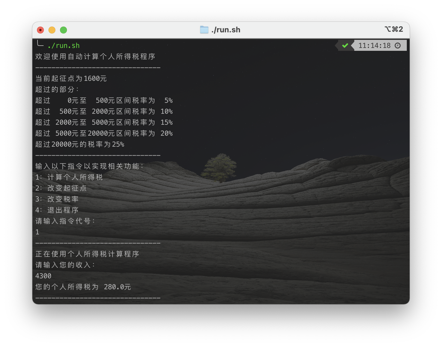Click the line 输入以下指令以实现相关功能:
This screenshot has height=347, width=442.
tap(89, 166)
